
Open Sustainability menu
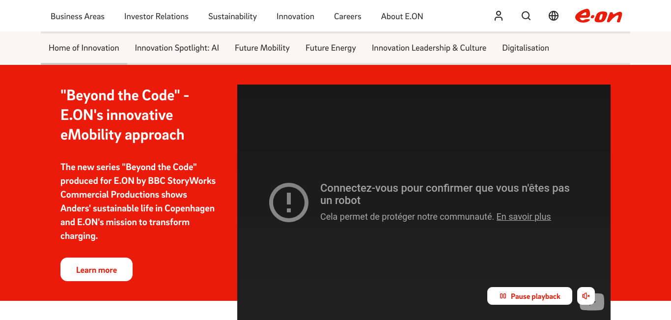232,16
